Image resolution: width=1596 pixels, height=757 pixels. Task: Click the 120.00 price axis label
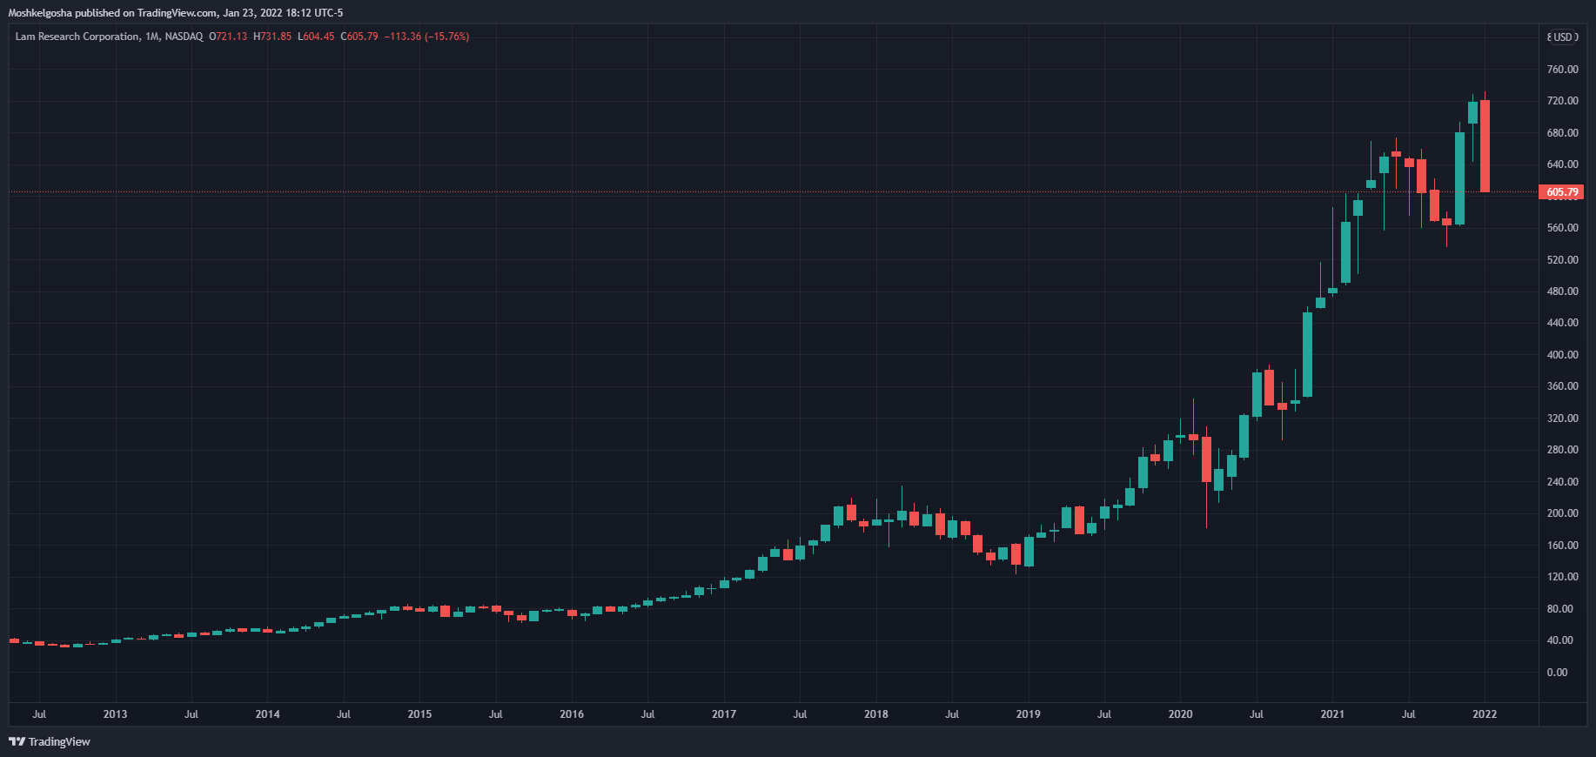click(1562, 577)
